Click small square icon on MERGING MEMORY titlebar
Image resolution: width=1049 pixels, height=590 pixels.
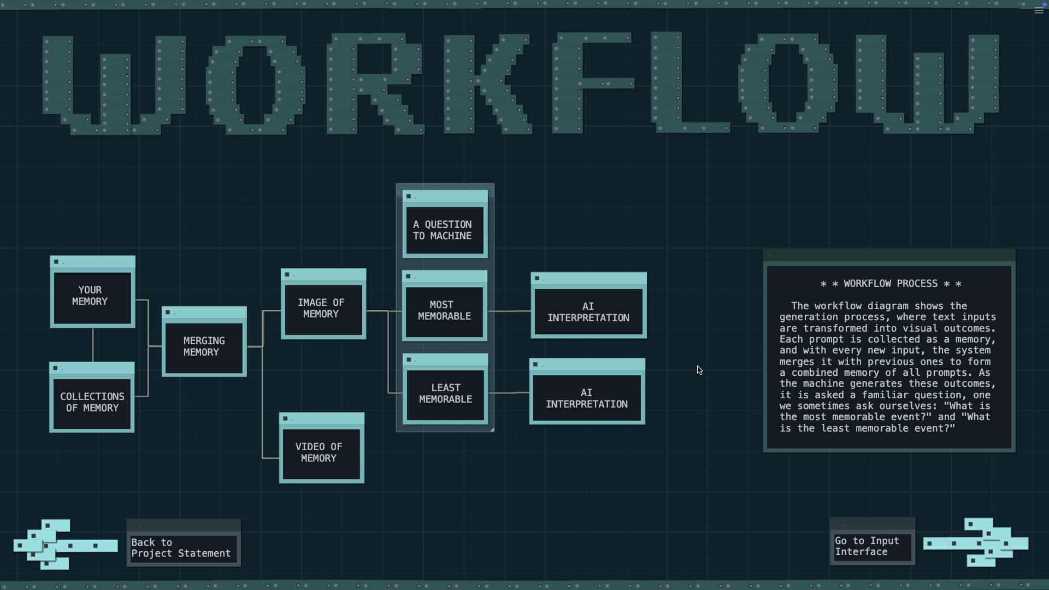point(168,312)
